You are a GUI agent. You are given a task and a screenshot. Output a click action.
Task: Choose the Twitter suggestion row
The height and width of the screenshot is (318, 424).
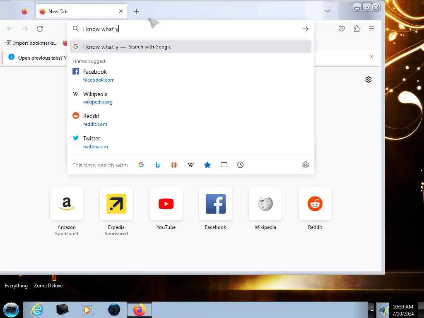(x=190, y=142)
